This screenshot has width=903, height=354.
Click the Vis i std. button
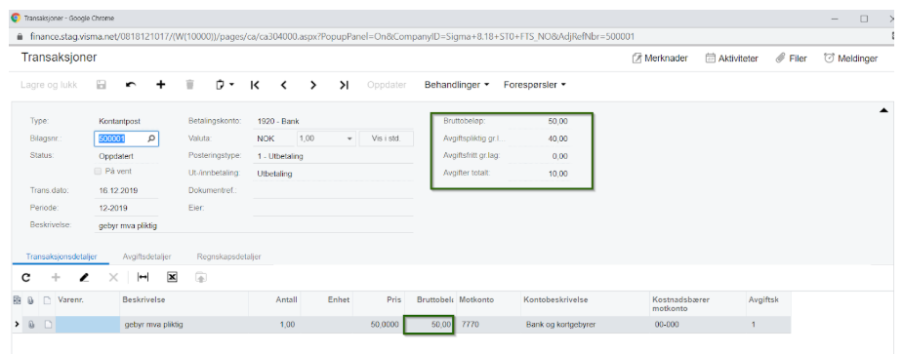tap(386, 138)
